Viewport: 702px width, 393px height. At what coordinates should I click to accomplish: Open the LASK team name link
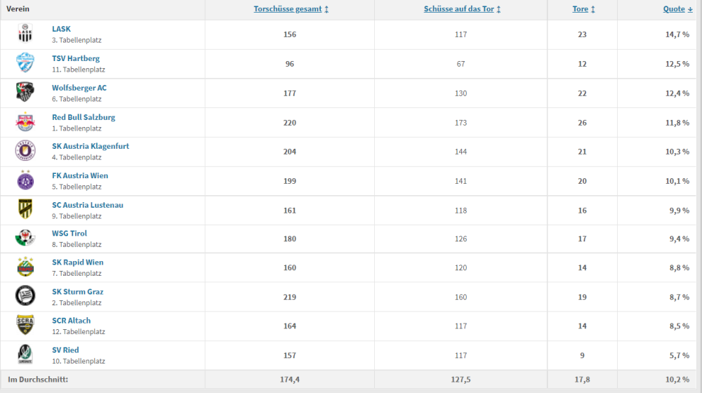click(61, 29)
